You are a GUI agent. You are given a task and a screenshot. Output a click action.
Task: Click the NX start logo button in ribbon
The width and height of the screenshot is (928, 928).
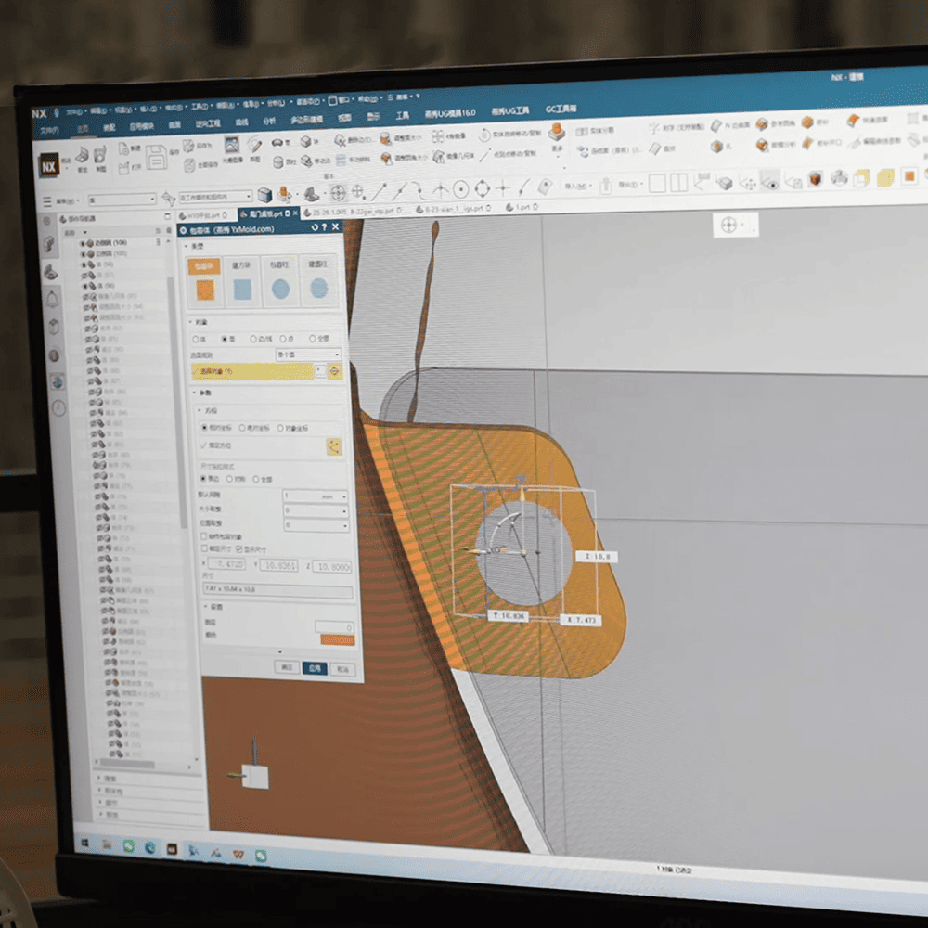(49, 166)
